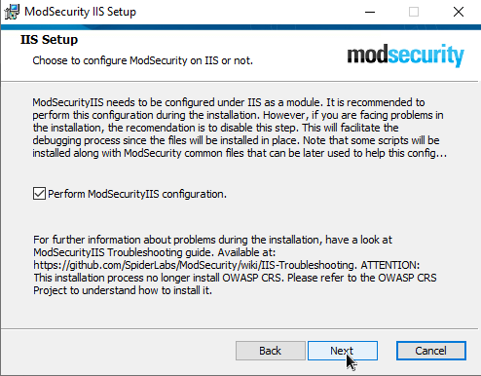Viewport: 481px width, 376px height.
Task: Click the blue banner strip under the title bar
Action: (x=240, y=27)
